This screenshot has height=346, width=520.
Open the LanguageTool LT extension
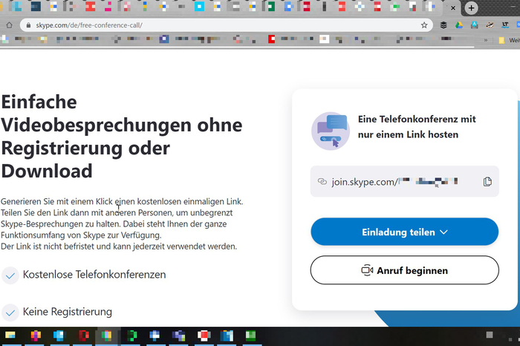pyautogui.click(x=505, y=25)
